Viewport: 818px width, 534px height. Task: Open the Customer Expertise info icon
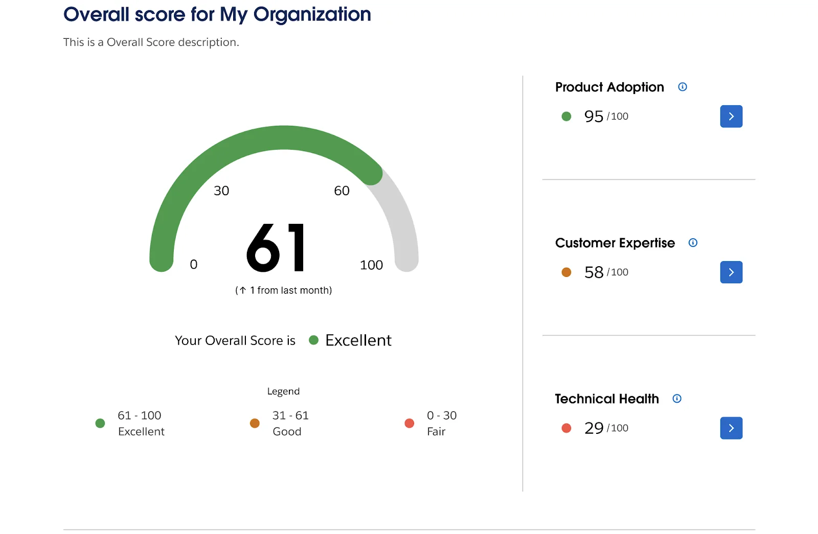[693, 243]
